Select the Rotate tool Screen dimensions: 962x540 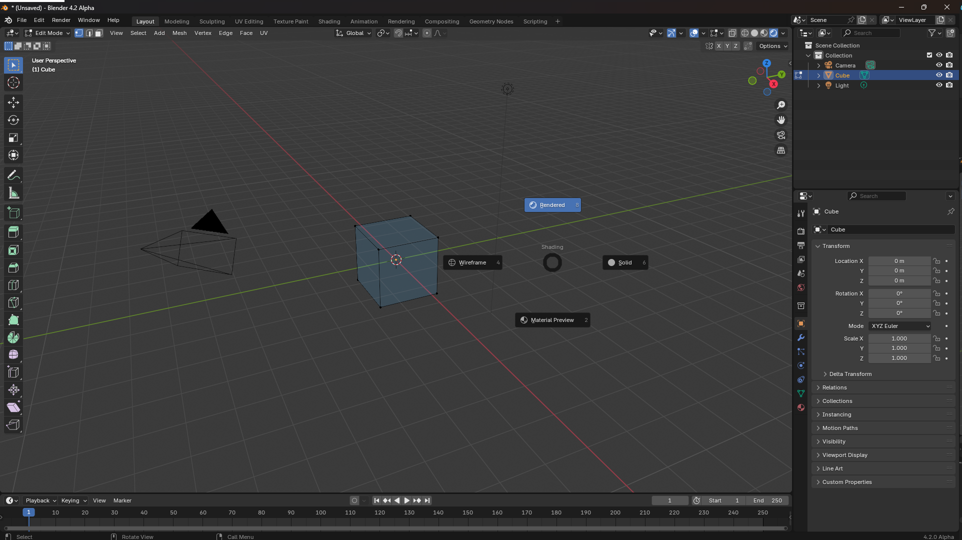coord(13,120)
